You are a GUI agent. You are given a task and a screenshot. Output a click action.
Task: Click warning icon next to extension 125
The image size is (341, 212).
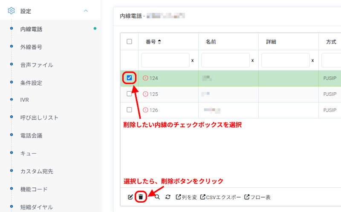(x=145, y=94)
